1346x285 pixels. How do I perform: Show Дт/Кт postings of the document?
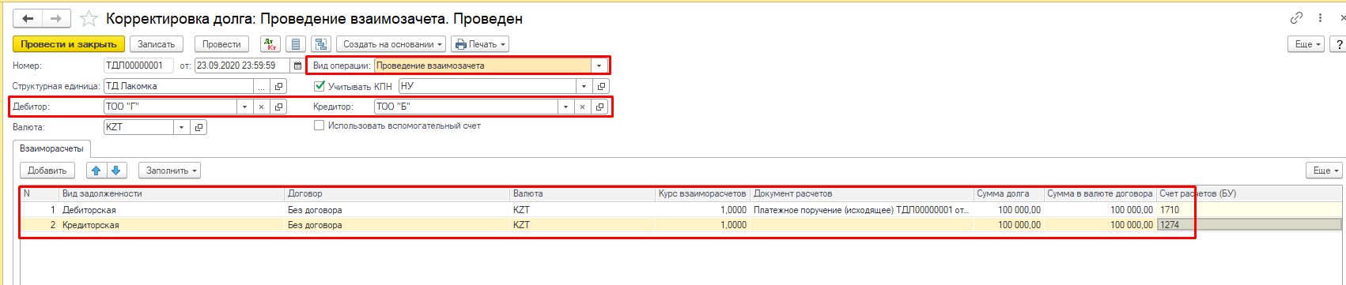270,44
